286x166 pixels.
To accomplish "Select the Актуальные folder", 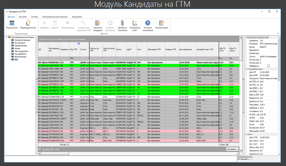I will point(20,43).
